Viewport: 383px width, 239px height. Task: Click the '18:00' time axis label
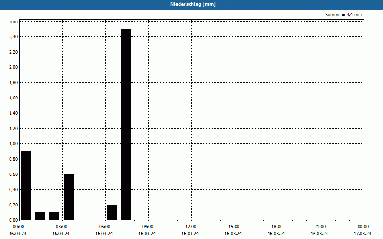(x=277, y=227)
